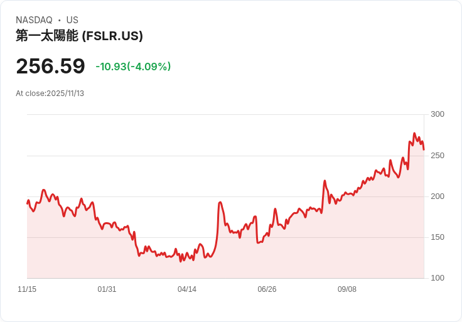Click the -10.93(-4.09%) price change
This screenshot has width=462, height=322.
click(x=133, y=67)
